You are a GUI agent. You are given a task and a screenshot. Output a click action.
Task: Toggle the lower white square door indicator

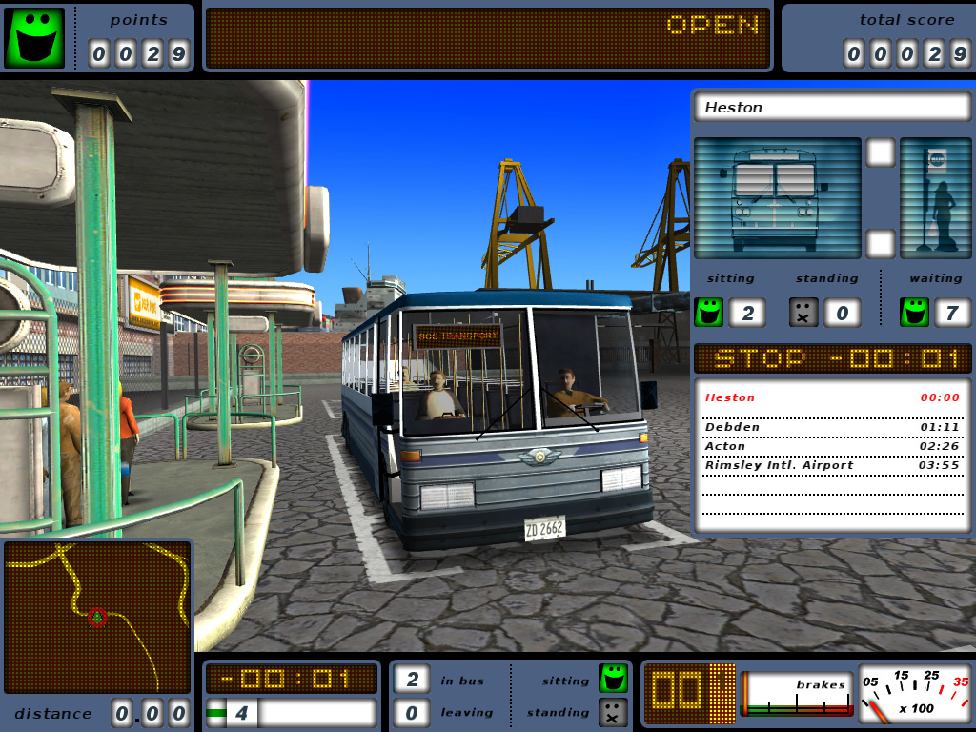(x=880, y=244)
